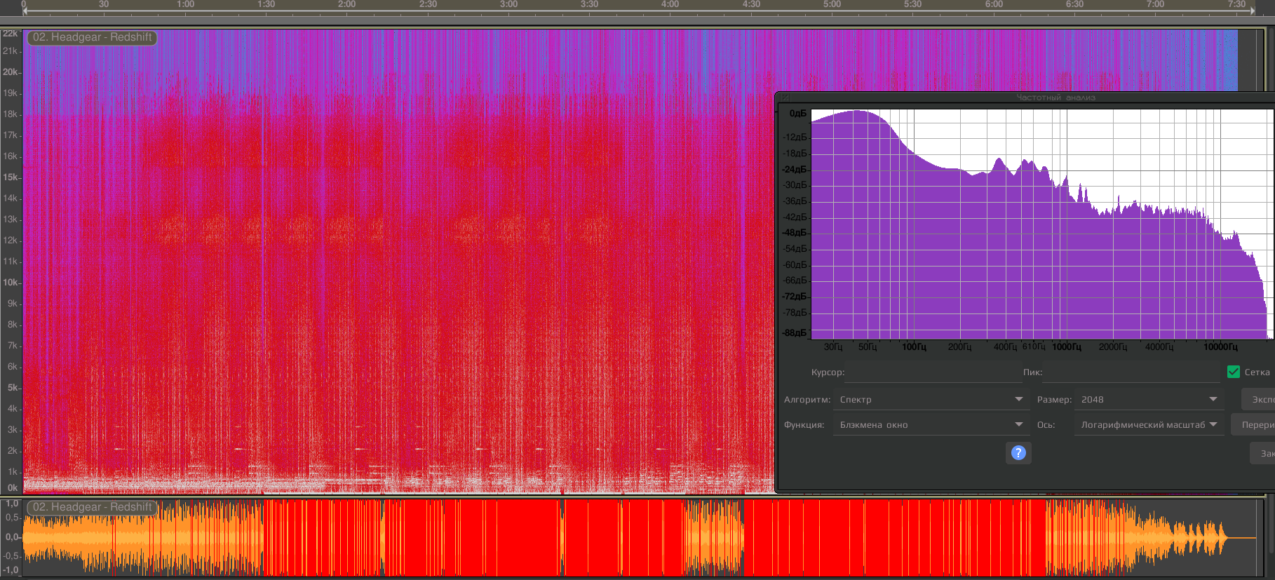Viewport: 1275px width, 580px height.
Task: Open the blue question mark help icon
Action: pos(1018,453)
